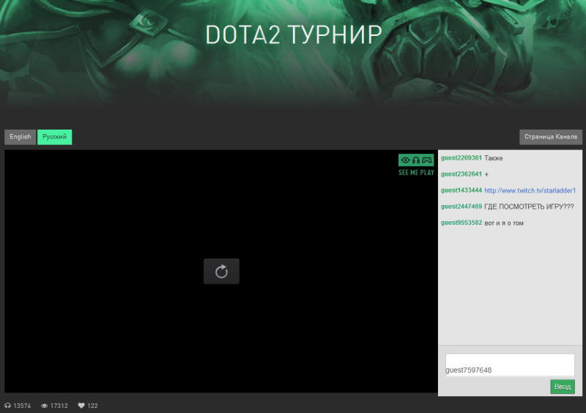
Task: Click username guest2447469 in chat
Action: 461,206
